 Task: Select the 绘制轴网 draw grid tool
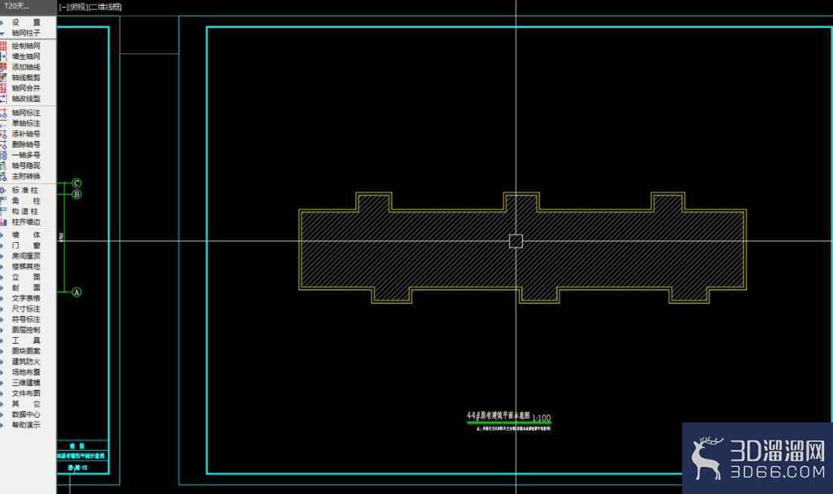[x=26, y=46]
